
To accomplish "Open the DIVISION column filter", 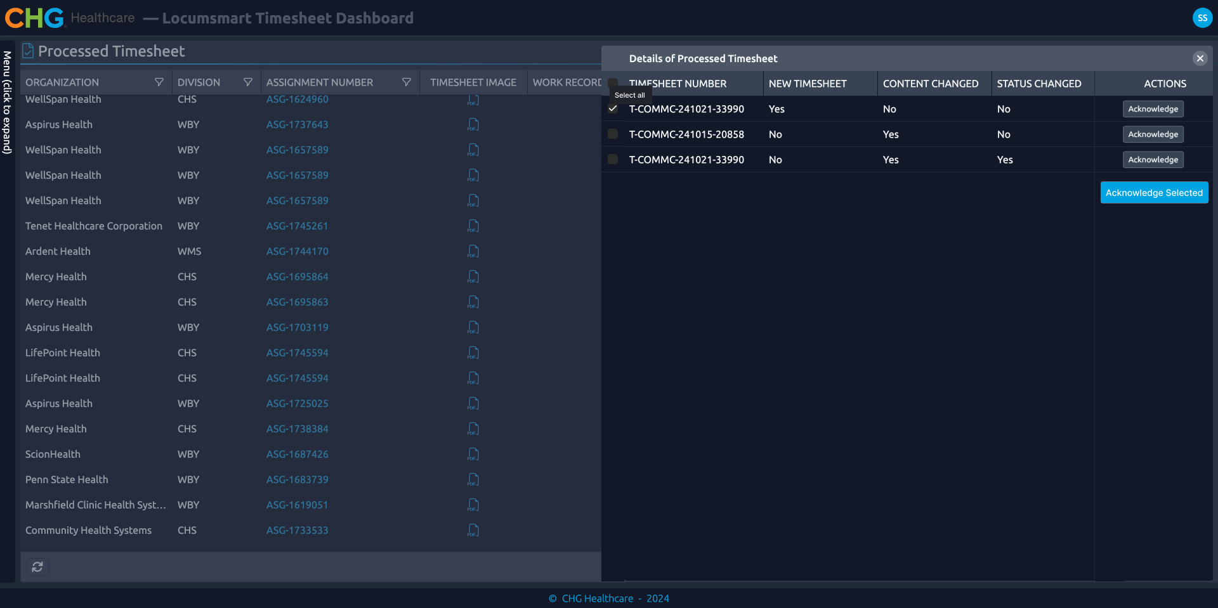I will pyautogui.click(x=248, y=82).
